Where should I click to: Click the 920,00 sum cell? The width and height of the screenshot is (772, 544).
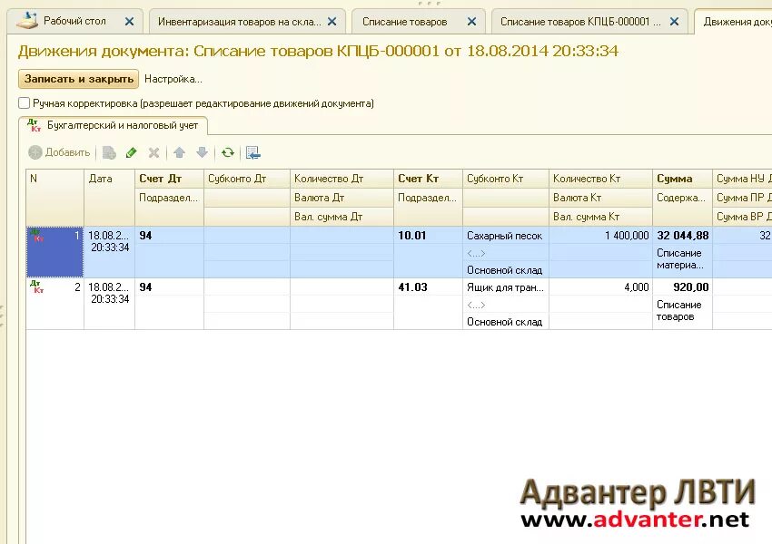click(x=682, y=287)
